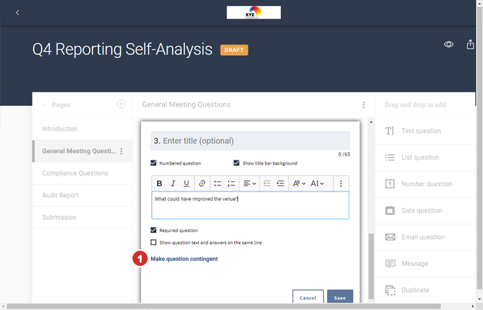Apply bold formatting in the editor

click(x=159, y=183)
